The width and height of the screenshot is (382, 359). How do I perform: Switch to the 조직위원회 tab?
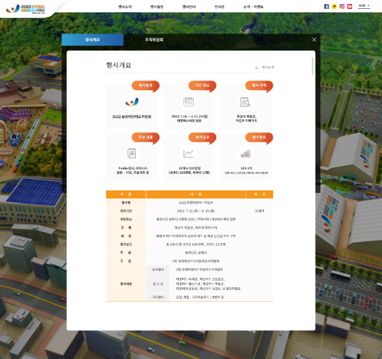(x=154, y=40)
